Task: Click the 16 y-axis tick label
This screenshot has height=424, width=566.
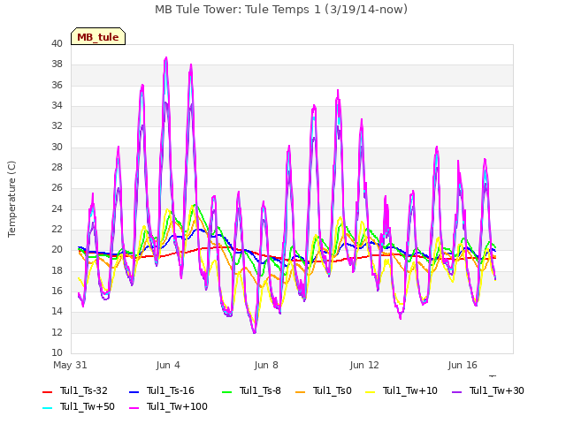Action: coord(57,291)
